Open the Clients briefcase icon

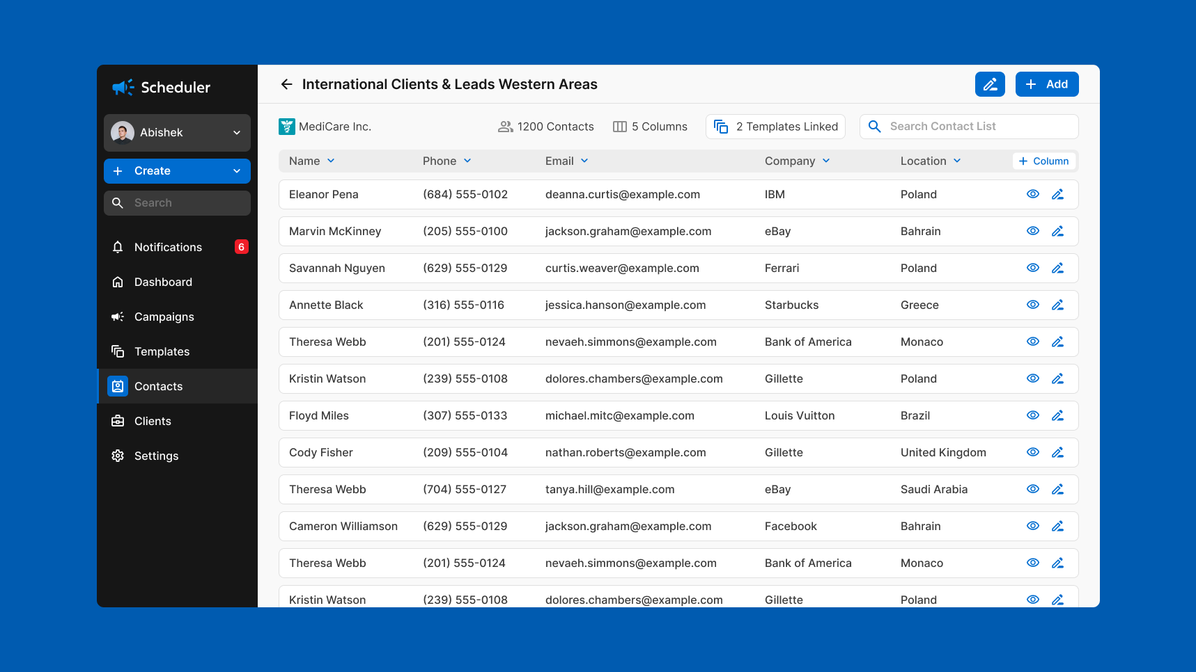(x=118, y=421)
